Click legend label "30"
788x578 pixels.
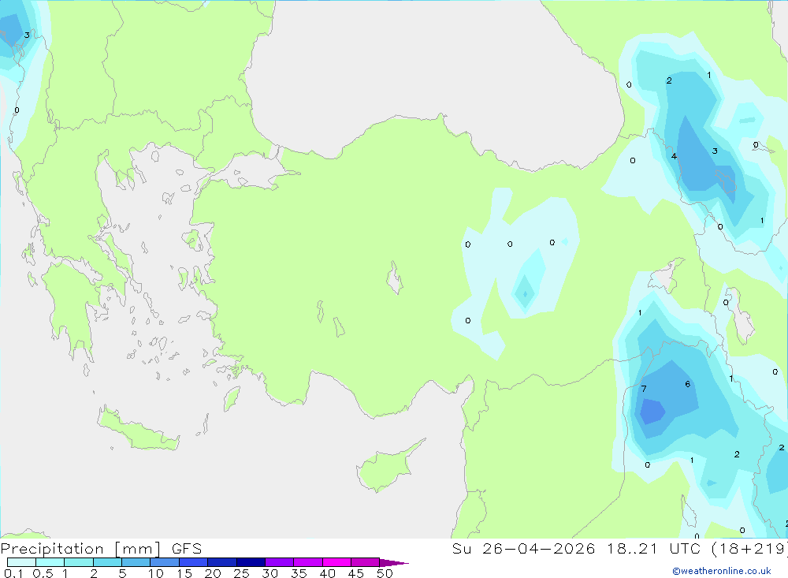[269, 573]
